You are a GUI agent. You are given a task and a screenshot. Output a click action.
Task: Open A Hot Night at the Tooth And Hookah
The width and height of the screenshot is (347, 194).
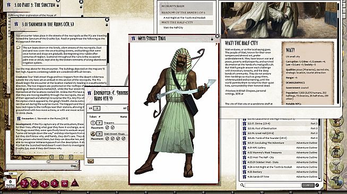(x=185, y=17)
